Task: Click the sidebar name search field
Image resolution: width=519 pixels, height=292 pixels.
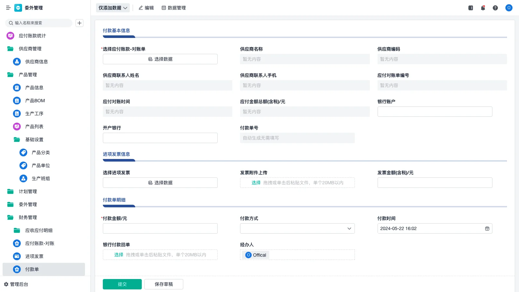Action: click(x=39, y=23)
